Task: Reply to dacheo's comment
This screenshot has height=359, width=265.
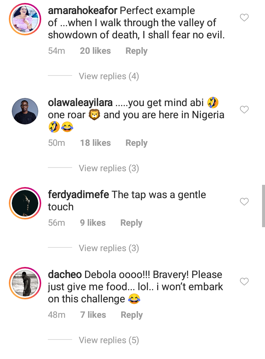Action: click(x=131, y=315)
